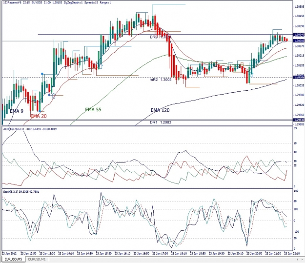305x263 pixels.
Task: Click the 23 Jan 15:30 time label
Action: [x=104, y=254]
